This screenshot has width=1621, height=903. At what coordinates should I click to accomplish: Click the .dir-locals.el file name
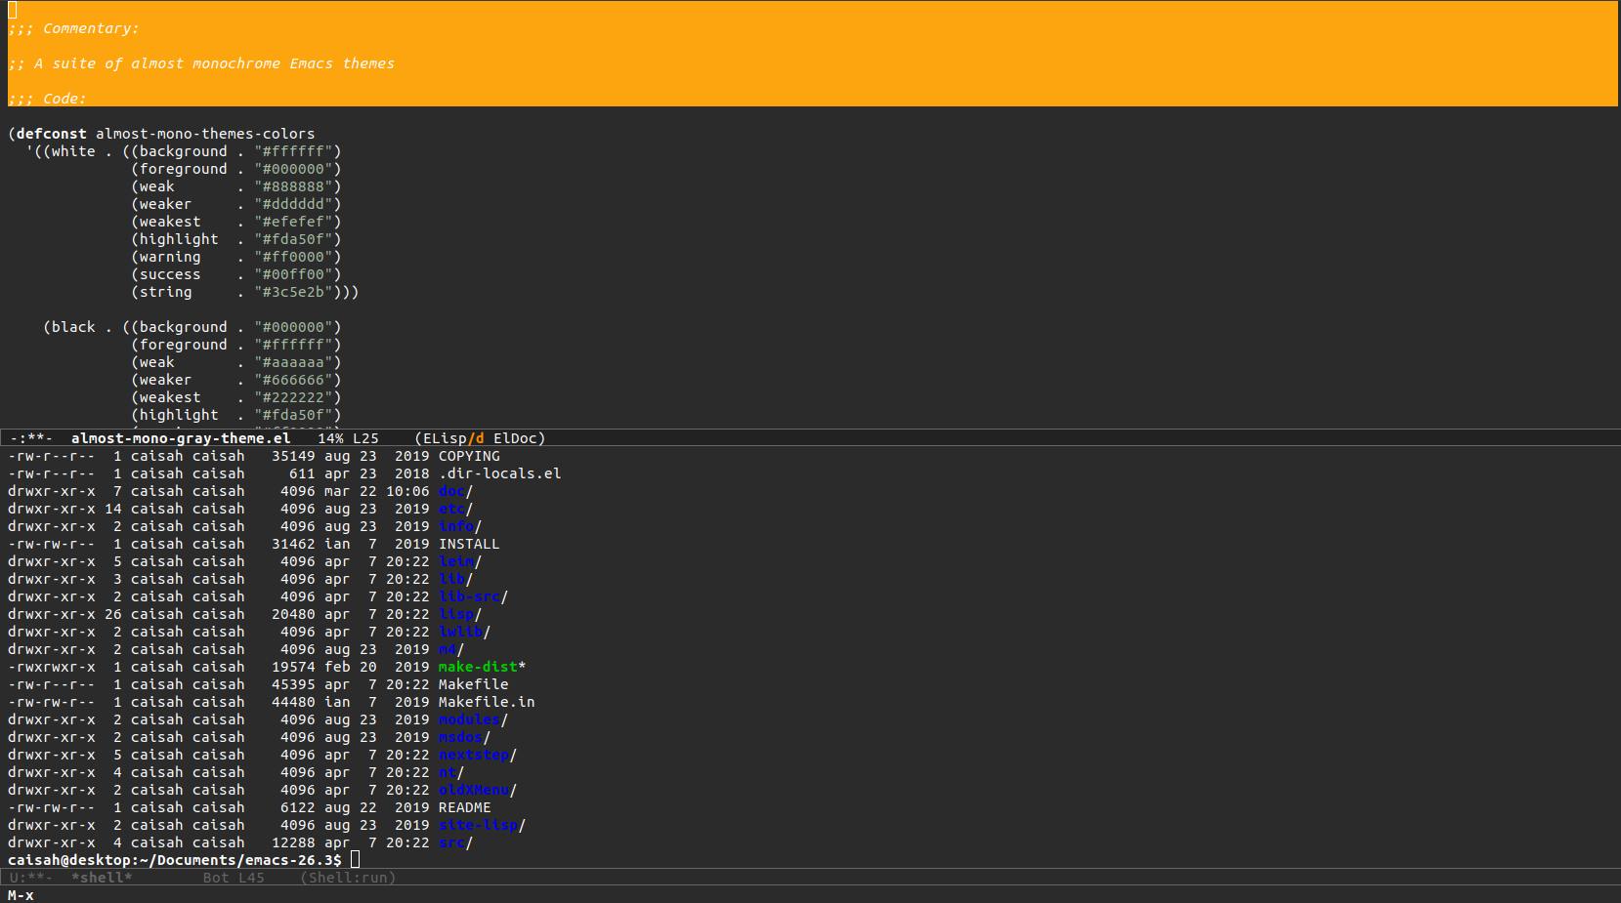tap(499, 473)
